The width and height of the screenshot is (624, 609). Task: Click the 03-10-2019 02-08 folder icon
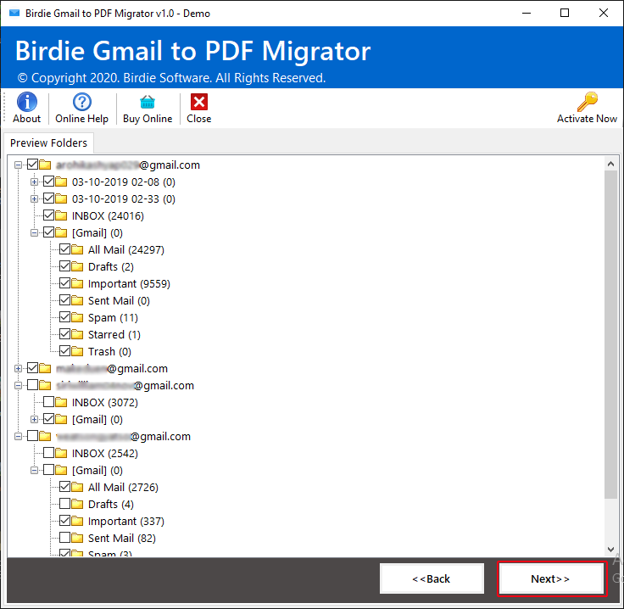click(61, 182)
